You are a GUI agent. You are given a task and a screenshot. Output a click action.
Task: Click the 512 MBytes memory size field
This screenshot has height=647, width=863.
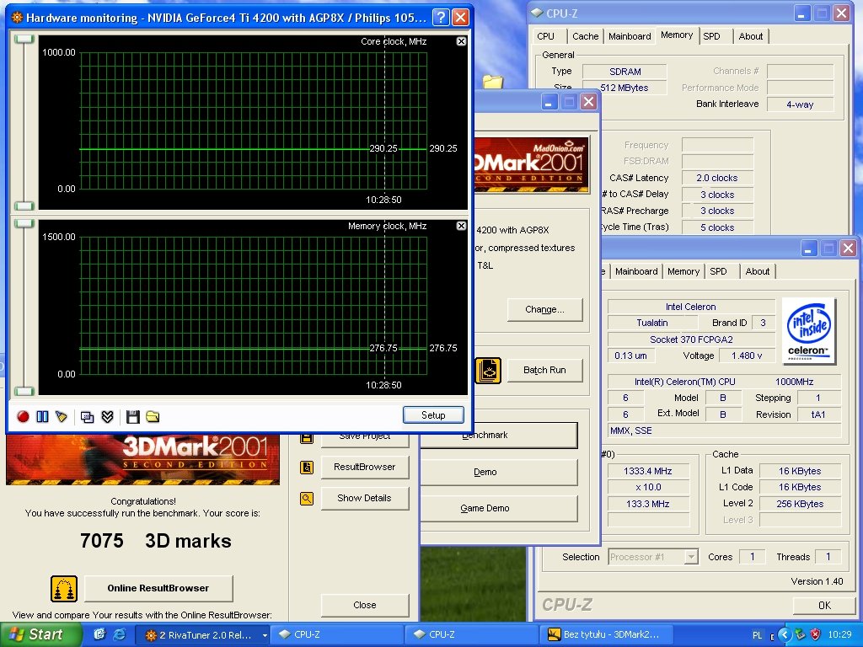point(624,88)
